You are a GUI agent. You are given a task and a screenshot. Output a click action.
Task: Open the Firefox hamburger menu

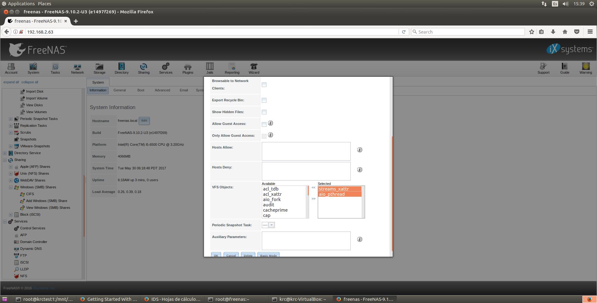[x=590, y=32]
